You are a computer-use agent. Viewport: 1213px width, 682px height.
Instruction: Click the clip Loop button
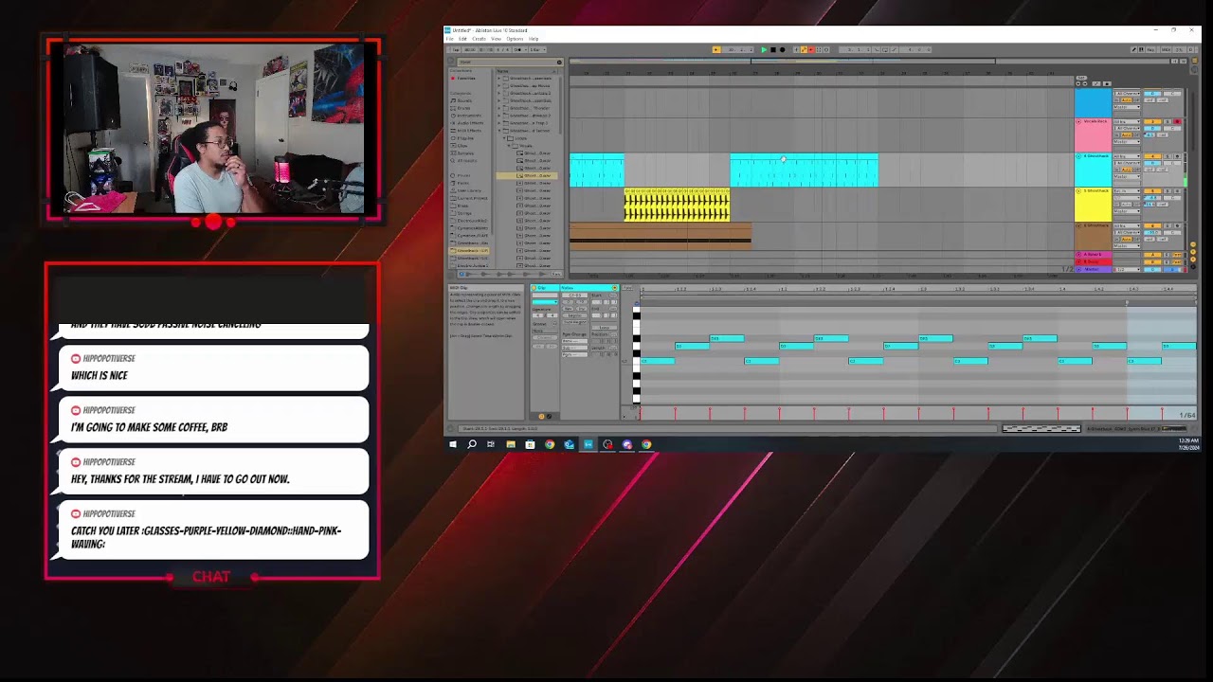(606, 328)
